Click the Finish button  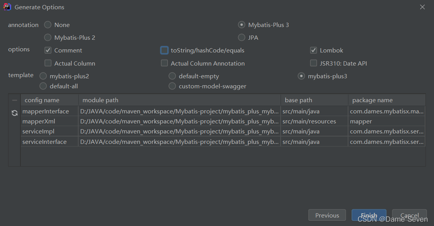(x=369, y=215)
